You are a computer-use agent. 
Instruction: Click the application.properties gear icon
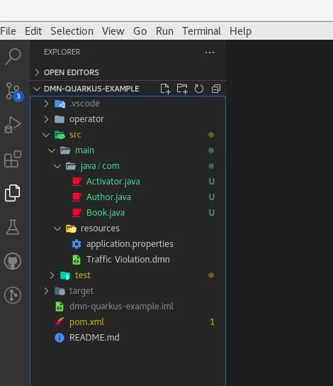coord(77,244)
